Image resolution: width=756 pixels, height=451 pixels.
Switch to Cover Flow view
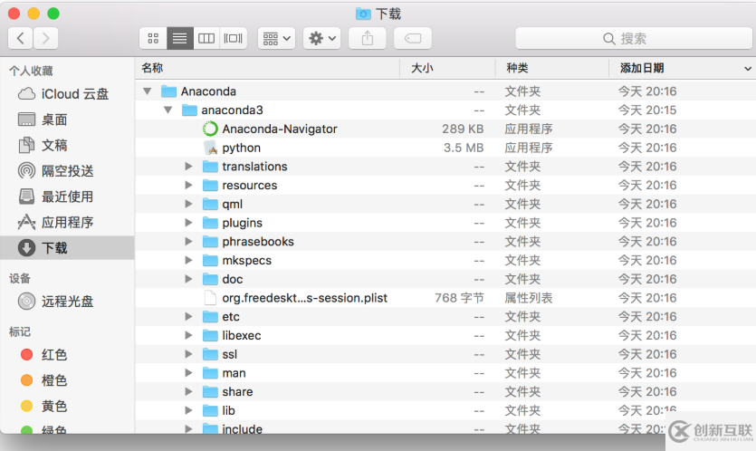point(234,38)
